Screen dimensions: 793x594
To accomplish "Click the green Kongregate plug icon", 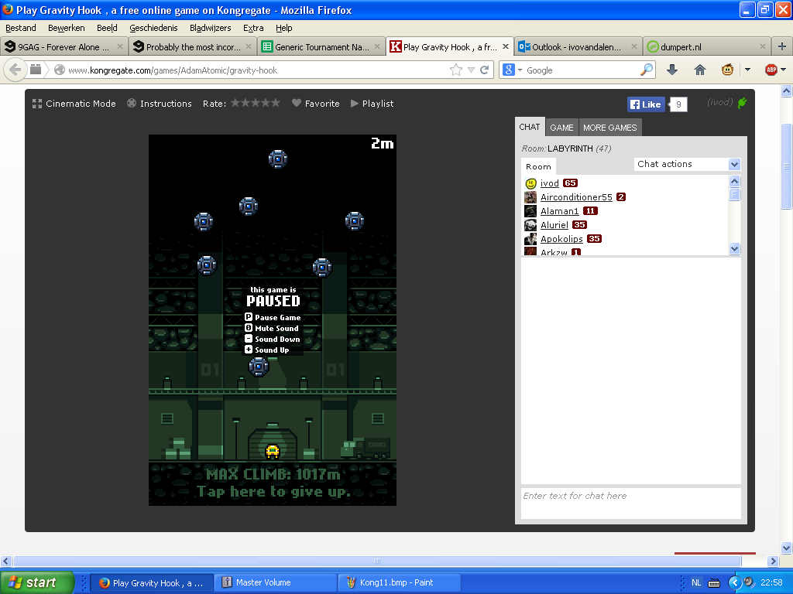I will click(x=742, y=103).
